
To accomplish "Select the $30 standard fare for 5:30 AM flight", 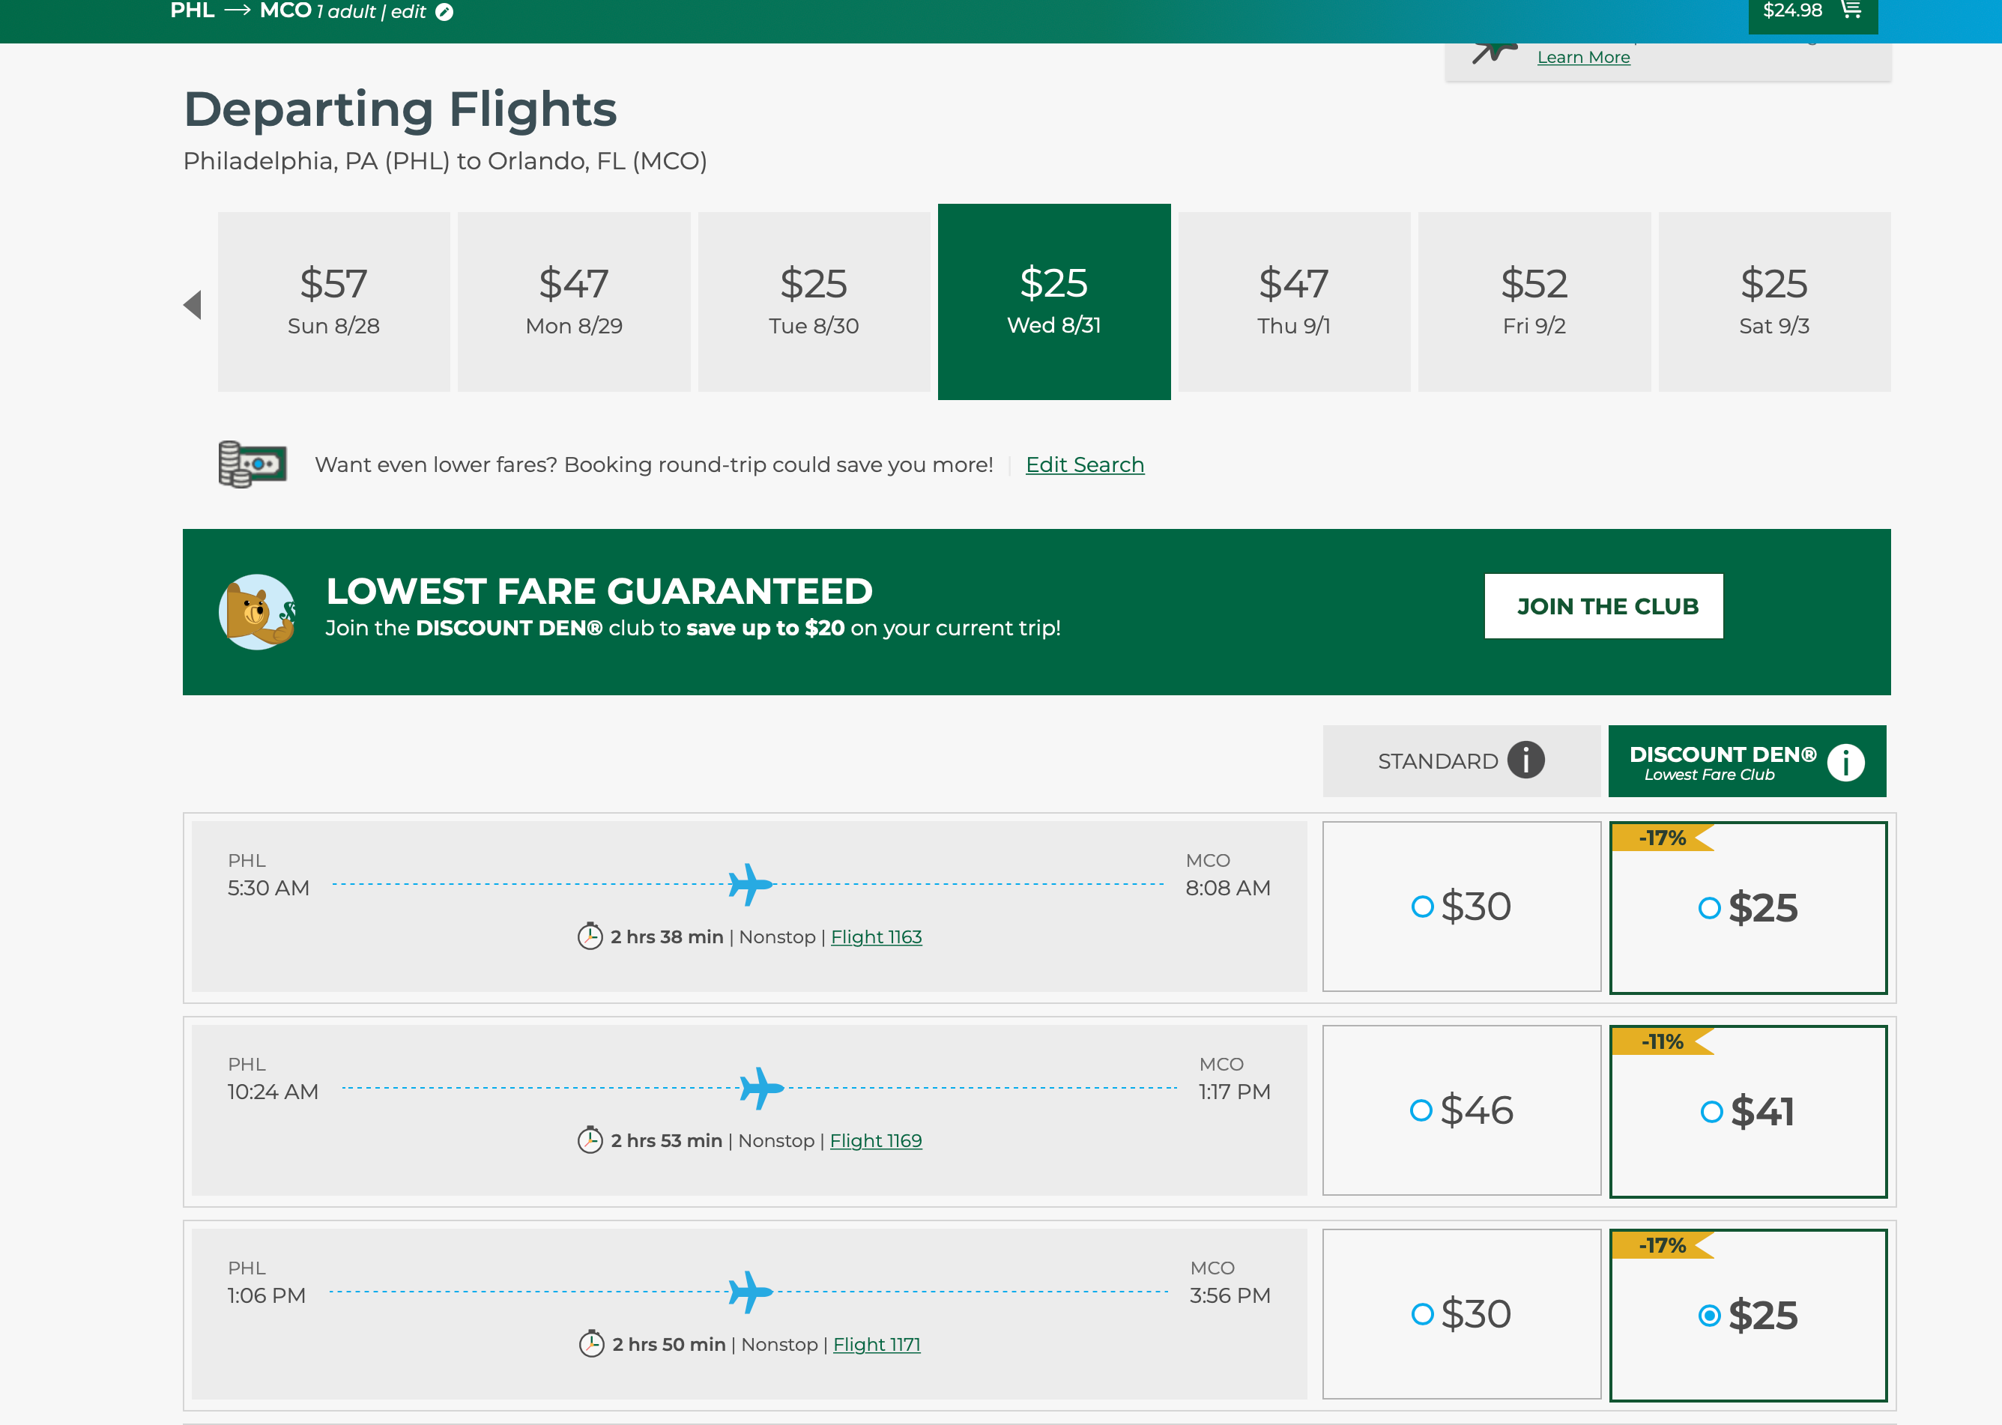I will [1462, 907].
